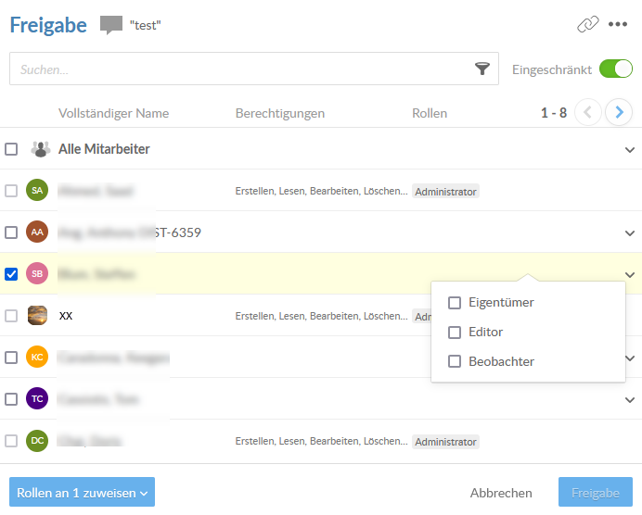Open the filter funnel in search box
Image resolution: width=642 pixels, height=515 pixels.
point(482,69)
